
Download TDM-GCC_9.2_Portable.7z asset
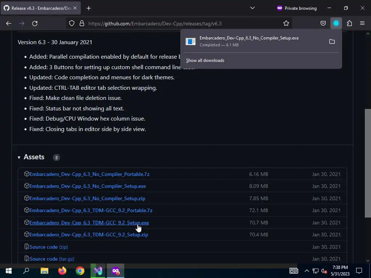point(91,210)
